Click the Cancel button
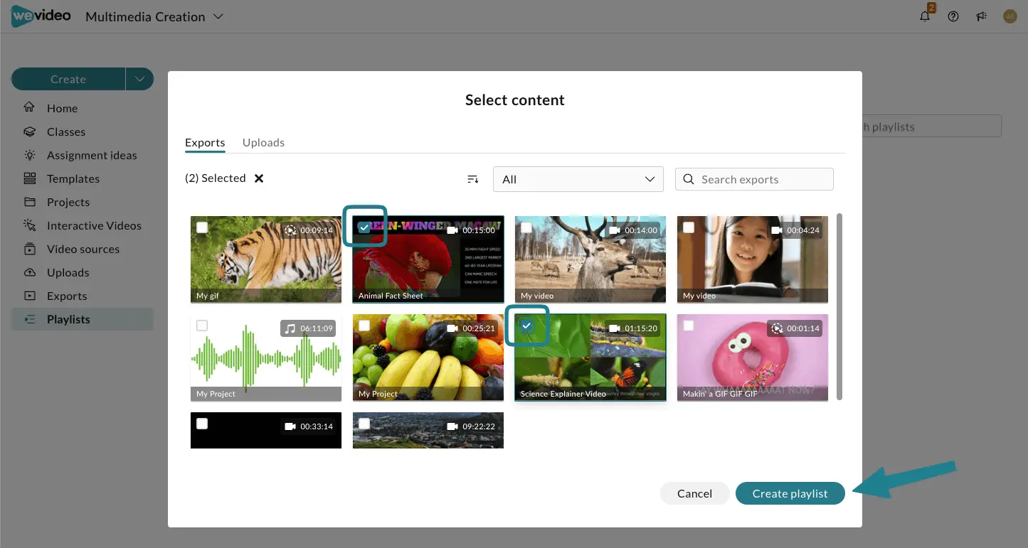 click(694, 493)
